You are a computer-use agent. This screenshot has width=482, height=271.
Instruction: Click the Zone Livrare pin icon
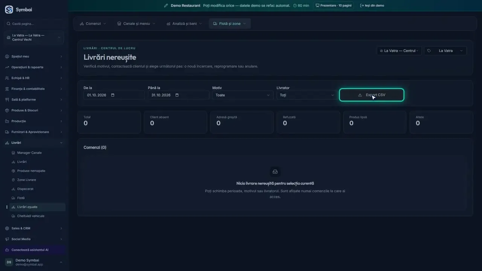coord(13,180)
